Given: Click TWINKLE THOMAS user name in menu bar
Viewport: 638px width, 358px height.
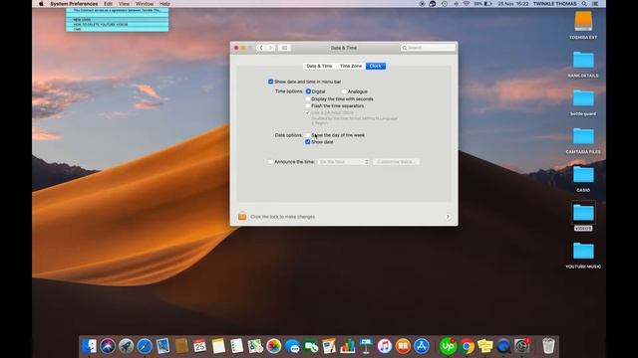Looking at the screenshot, I should [555, 4].
